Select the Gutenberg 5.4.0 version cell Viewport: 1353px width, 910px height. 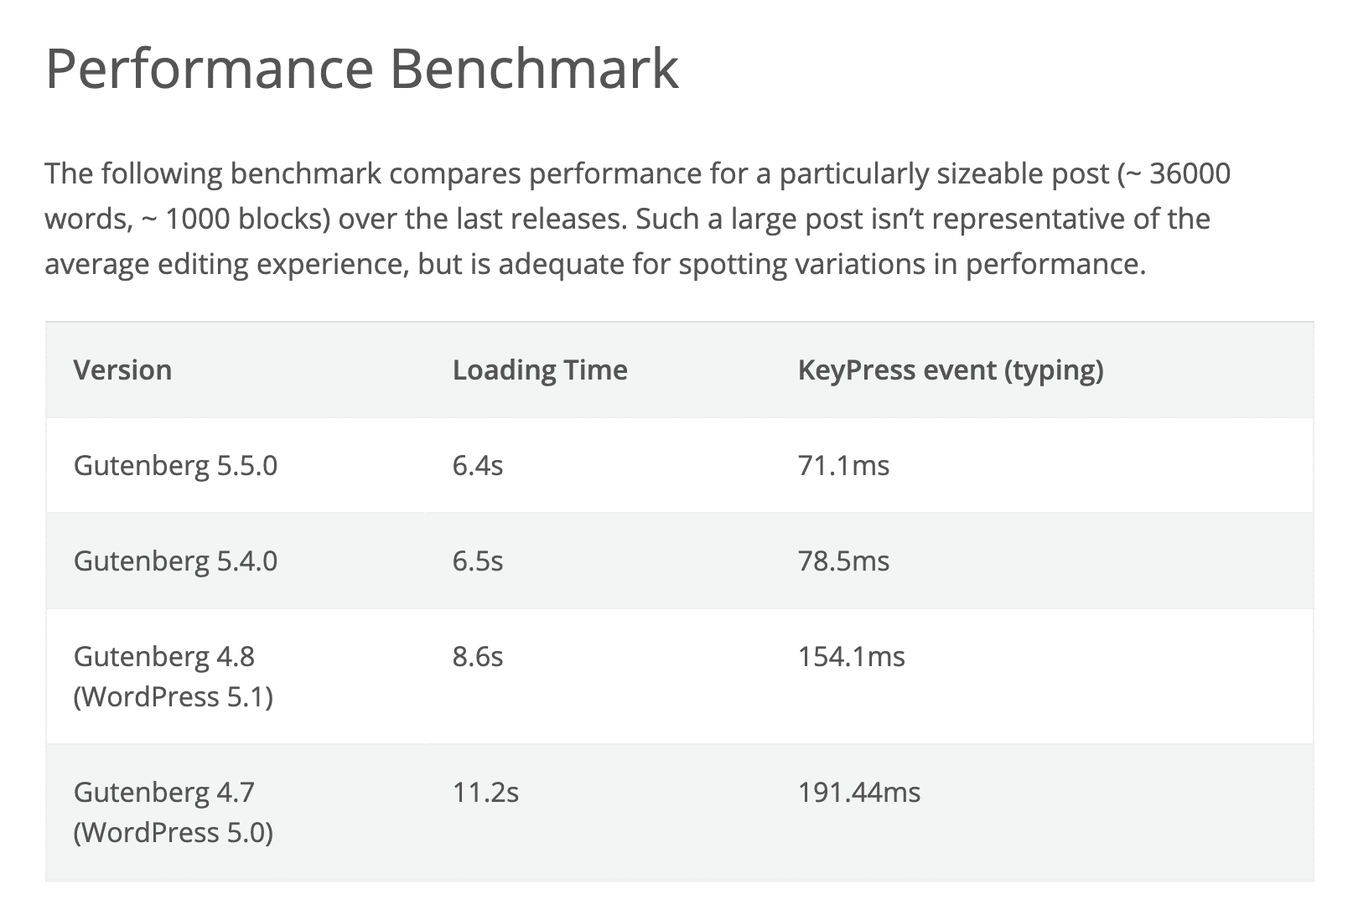175,561
